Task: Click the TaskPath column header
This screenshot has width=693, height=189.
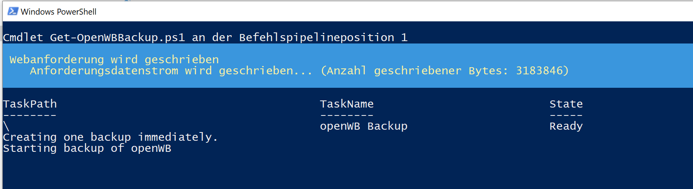Action: tap(30, 104)
